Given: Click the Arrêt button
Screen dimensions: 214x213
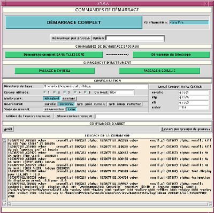Looking at the screenshot, I should tap(8, 129).
